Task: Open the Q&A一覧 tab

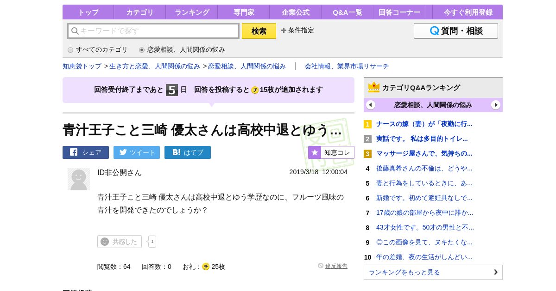Action: 347,12
